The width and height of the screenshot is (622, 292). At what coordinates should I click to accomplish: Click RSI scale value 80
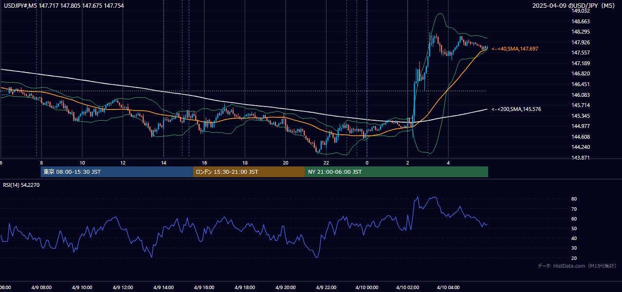[574, 199]
